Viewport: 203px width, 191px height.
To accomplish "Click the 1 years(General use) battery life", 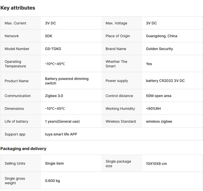I will (x=62, y=121).
